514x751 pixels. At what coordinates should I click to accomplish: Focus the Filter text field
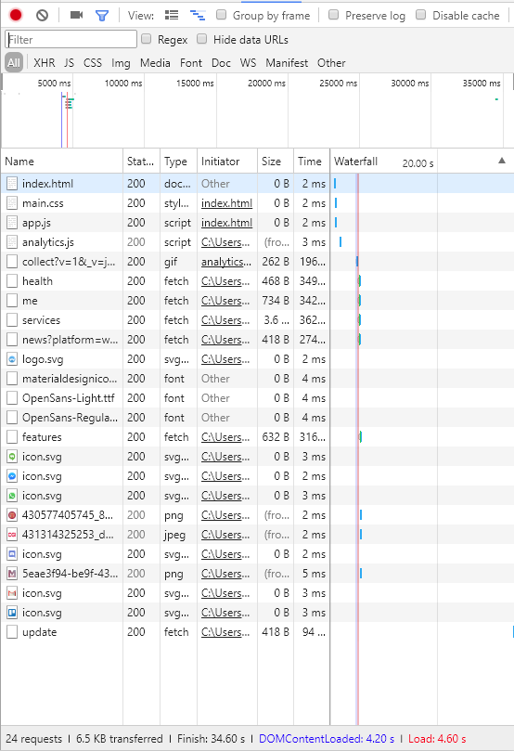71,39
